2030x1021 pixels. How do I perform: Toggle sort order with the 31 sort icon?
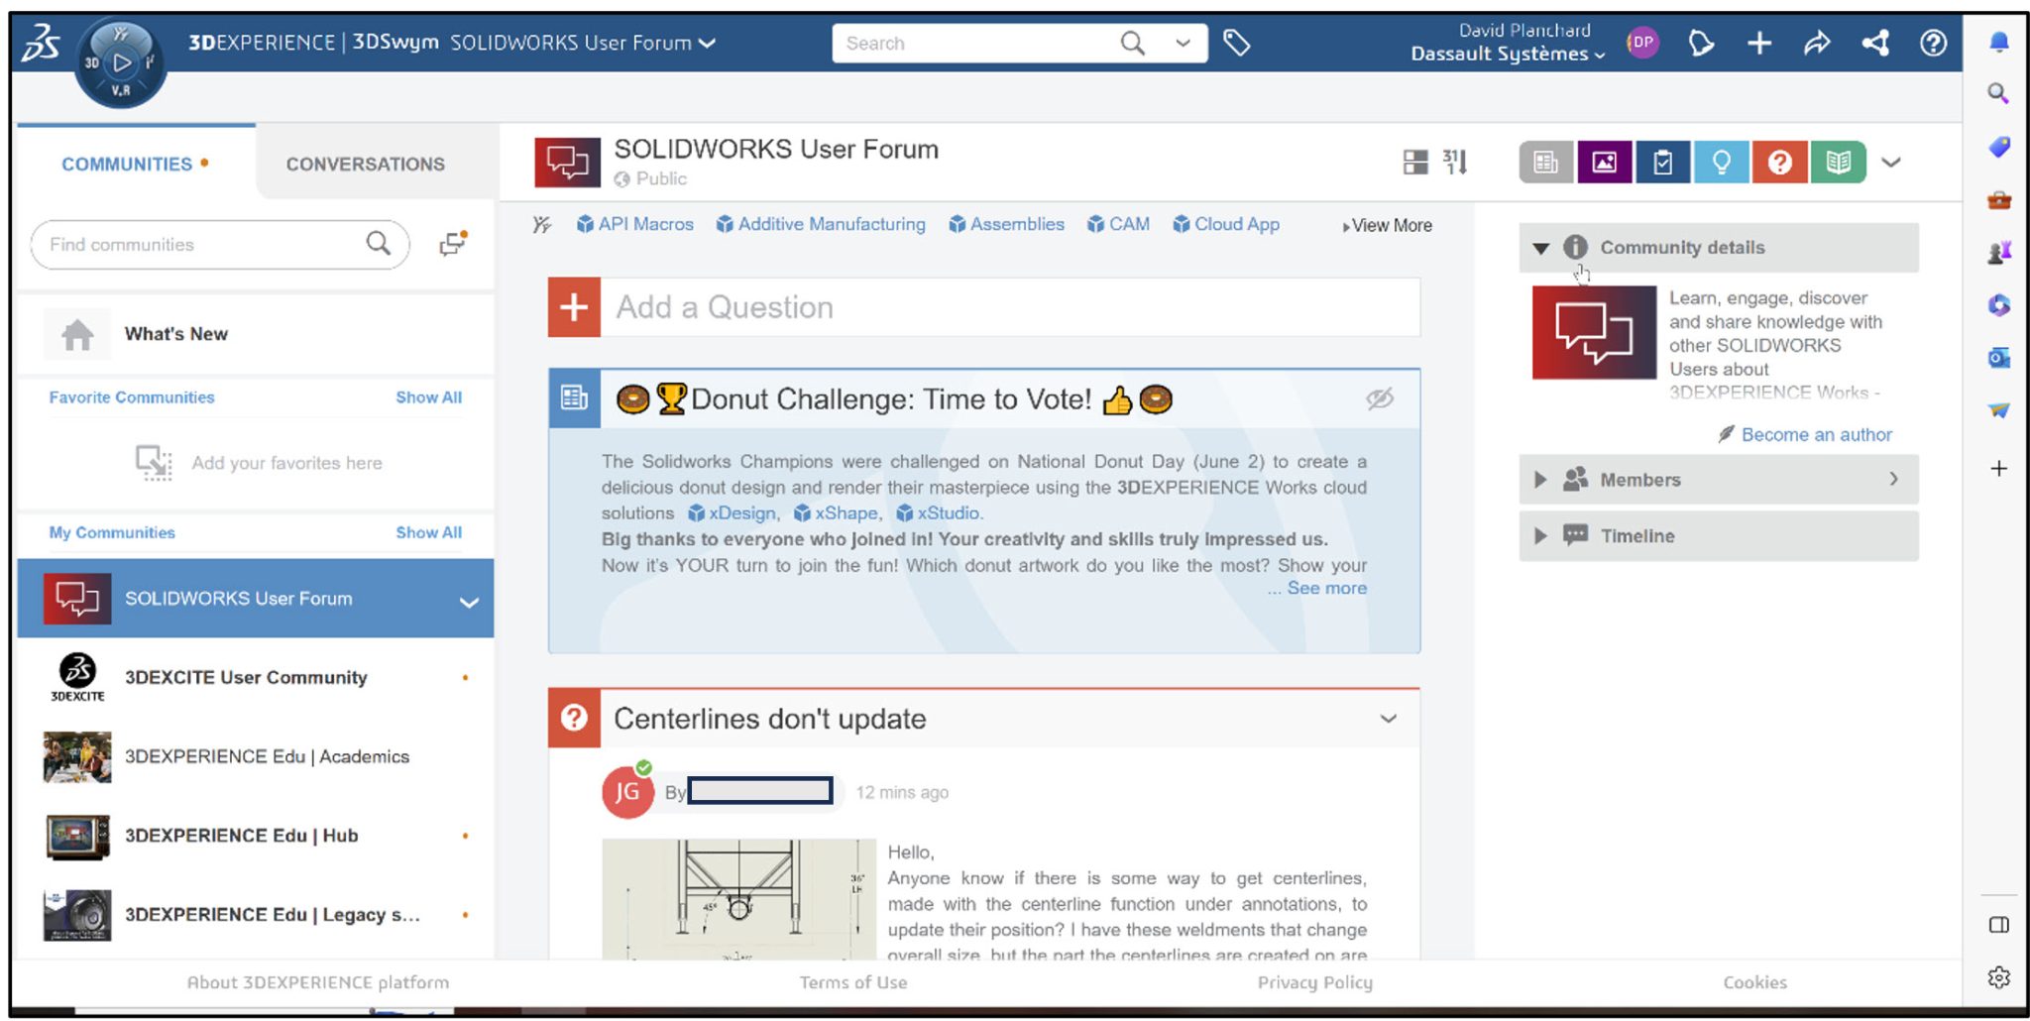click(x=1455, y=162)
